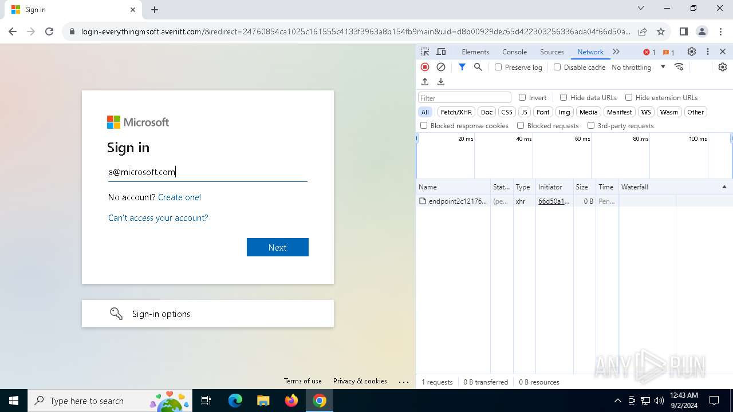Enable Hide extension URLs checkbox

629,97
